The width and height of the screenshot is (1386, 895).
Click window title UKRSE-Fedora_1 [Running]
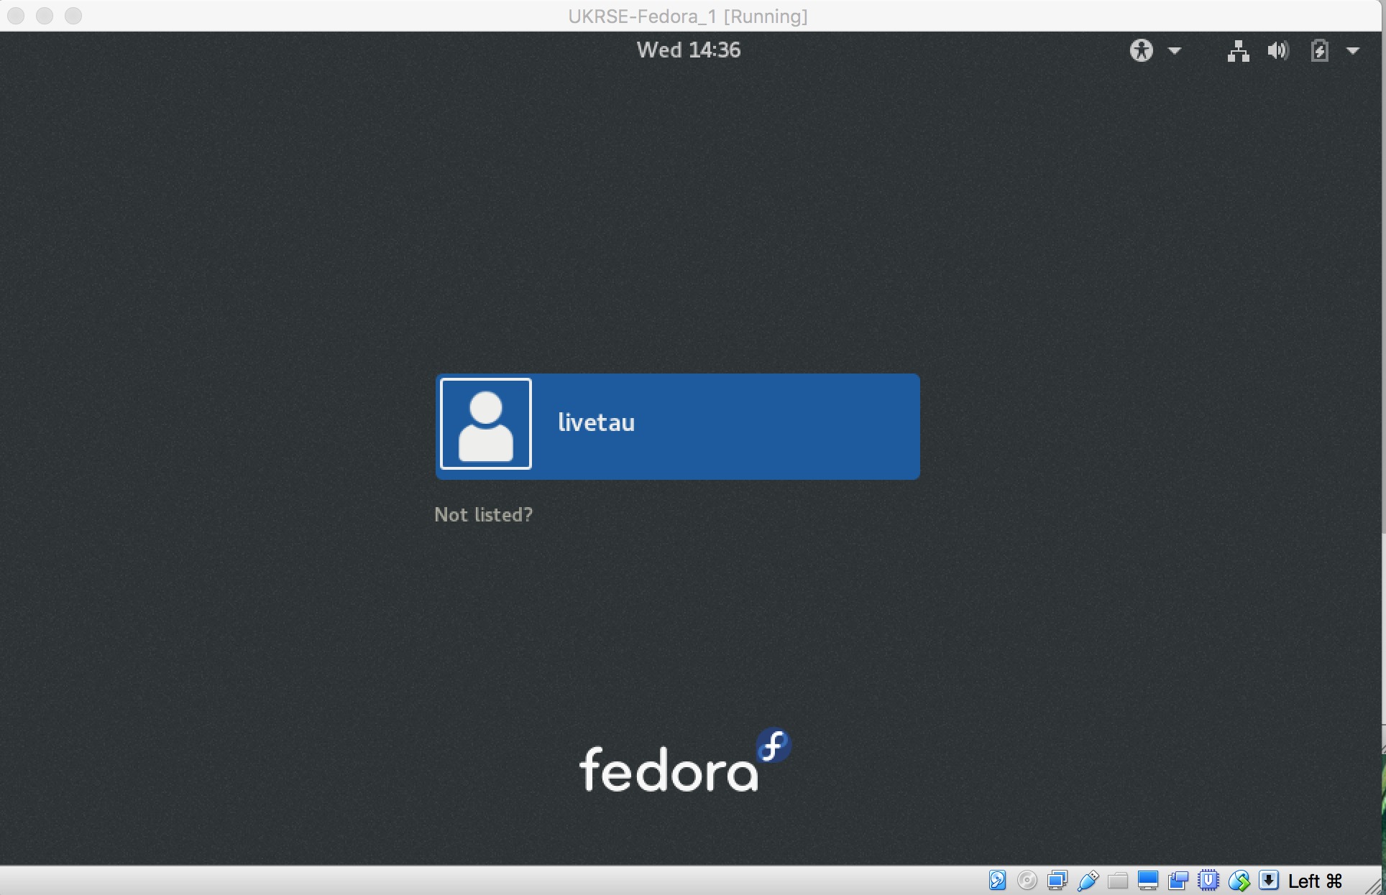point(688,16)
